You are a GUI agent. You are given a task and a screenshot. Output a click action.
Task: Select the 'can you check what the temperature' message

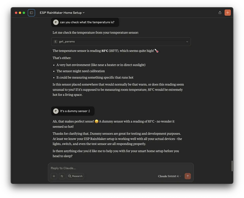pyautogui.click(x=85, y=22)
